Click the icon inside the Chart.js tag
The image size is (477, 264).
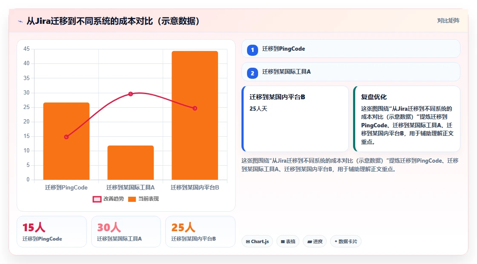tap(248, 242)
